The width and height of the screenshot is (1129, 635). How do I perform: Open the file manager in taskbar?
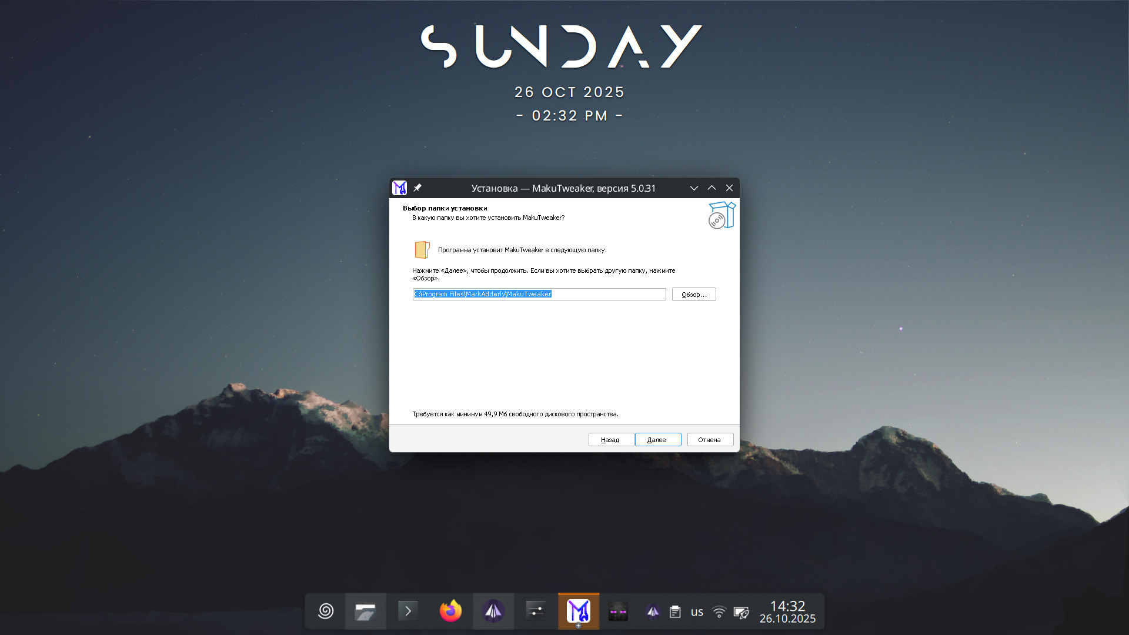(x=365, y=611)
